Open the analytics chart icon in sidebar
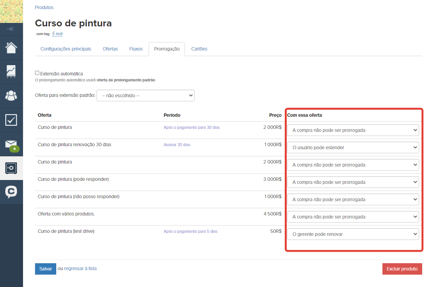447x287 pixels. (x=11, y=72)
